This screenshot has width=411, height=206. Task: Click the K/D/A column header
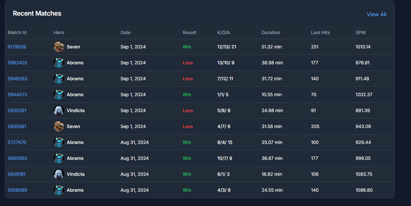224,32
